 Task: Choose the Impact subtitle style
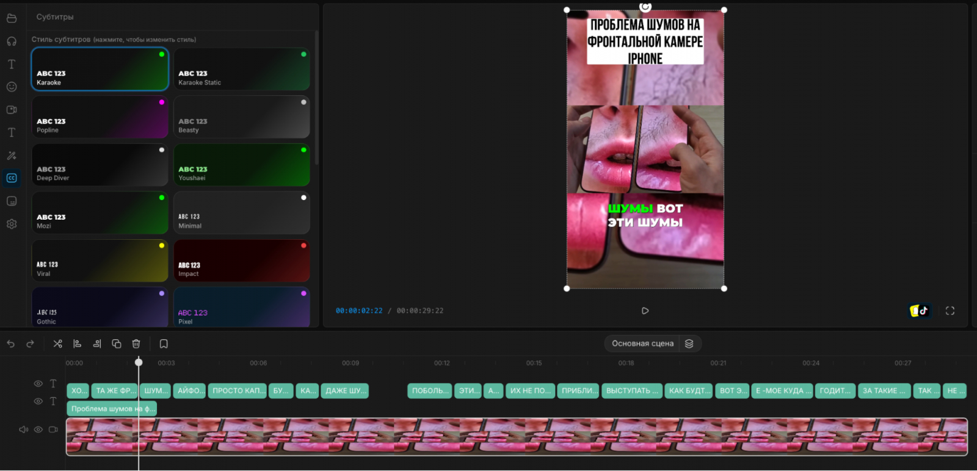tap(242, 261)
